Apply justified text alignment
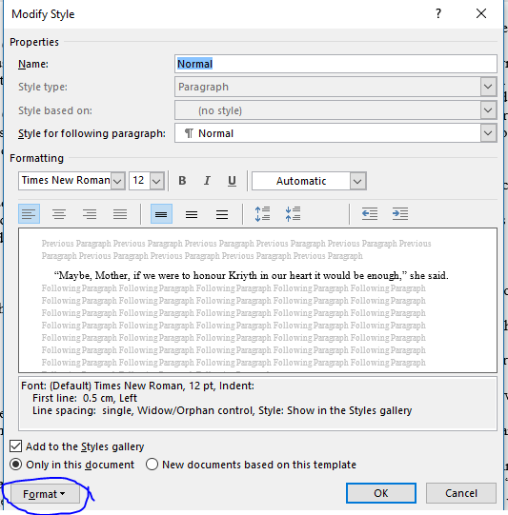The width and height of the screenshot is (508, 515). point(120,214)
